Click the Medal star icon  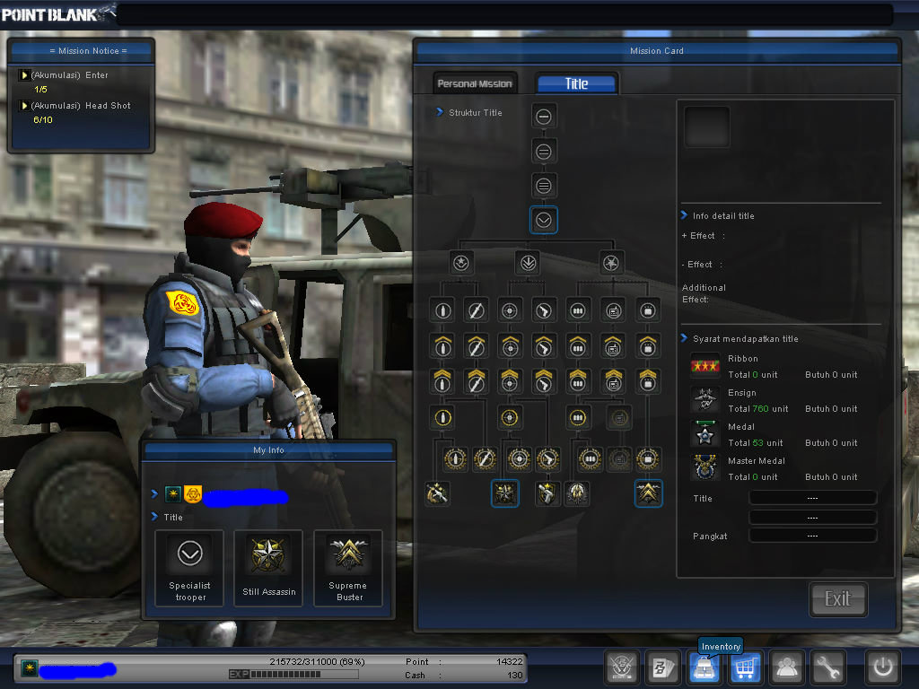pos(705,434)
